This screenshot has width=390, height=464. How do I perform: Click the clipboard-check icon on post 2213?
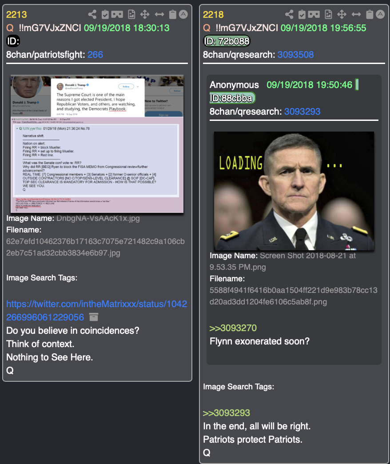[105, 14]
